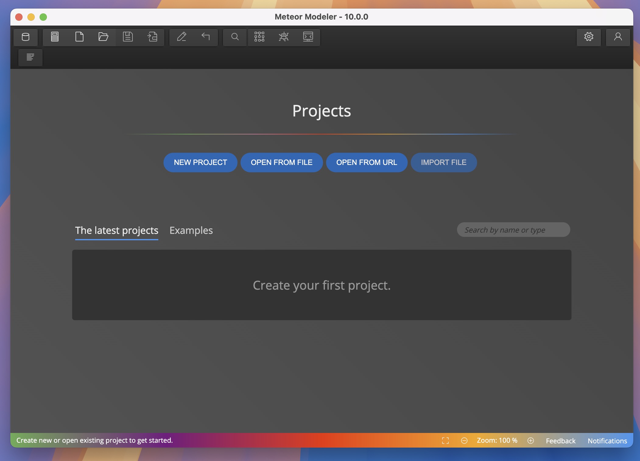Click the OPEN FROM URL button

pos(367,163)
